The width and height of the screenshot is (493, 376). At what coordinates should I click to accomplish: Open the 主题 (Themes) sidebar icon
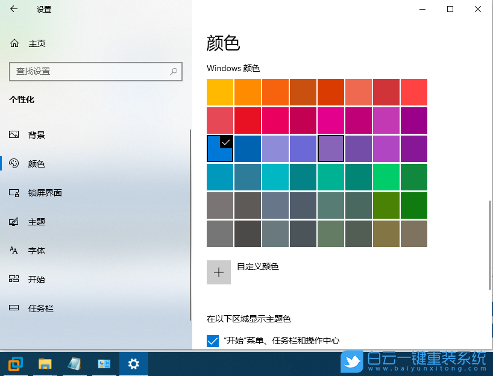tap(14, 222)
